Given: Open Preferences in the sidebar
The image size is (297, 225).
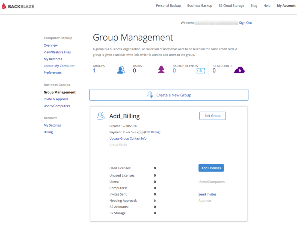Looking at the screenshot, I should click(52, 73).
